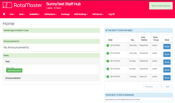The height and width of the screenshot is (103, 175).
Task: Click green arrow on first 25/10/2025 row
Action: tap(108, 46)
